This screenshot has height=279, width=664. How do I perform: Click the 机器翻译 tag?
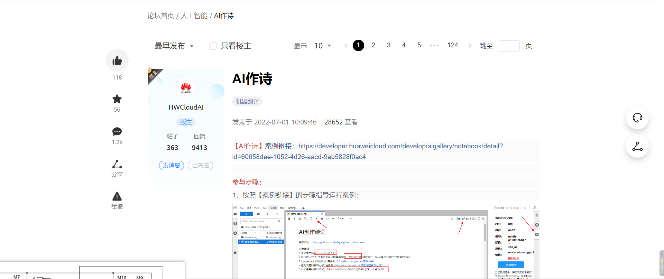pos(247,101)
